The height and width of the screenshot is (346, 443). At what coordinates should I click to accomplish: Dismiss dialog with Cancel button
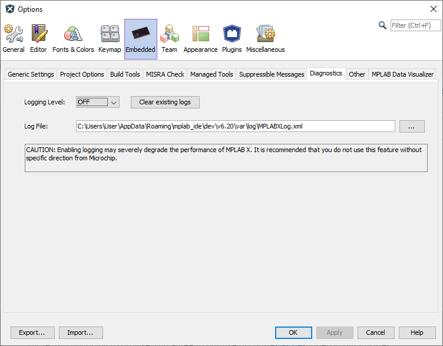click(376, 332)
